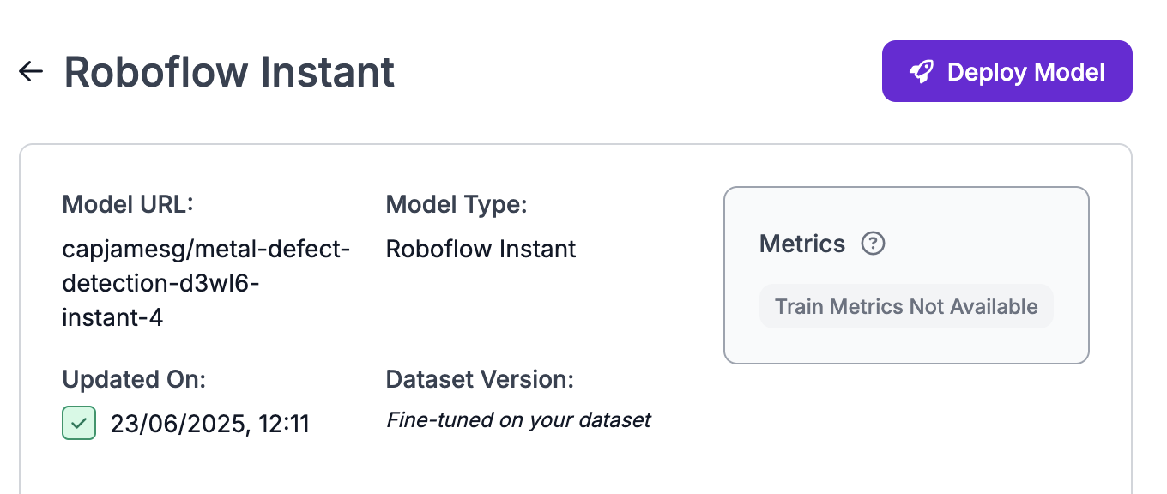Click the Metrics heading

click(x=802, y=244)
